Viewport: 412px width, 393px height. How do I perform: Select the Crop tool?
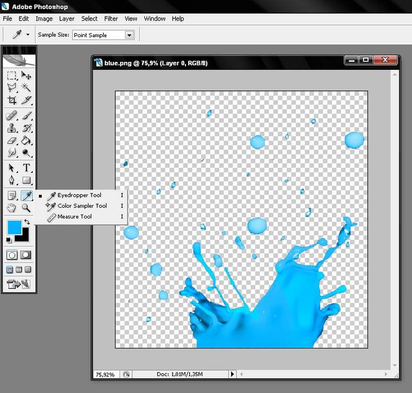pos(11,100)
